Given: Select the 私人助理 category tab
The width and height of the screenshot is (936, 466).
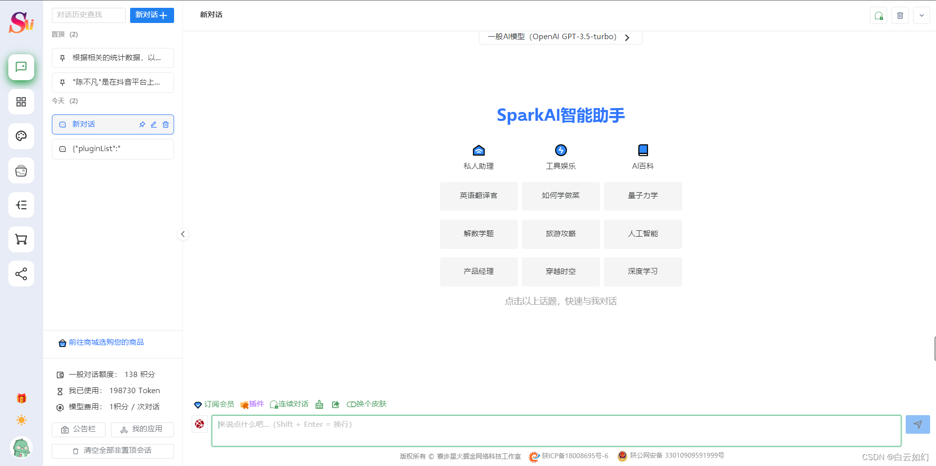Looking at the screenshot, I should (479, 157).
